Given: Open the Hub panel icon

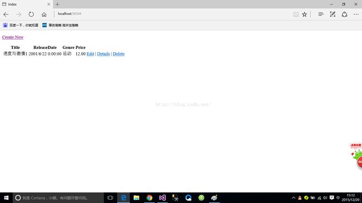Looking at the screenshot, I should pyautogui.click(x=321, y=14).
